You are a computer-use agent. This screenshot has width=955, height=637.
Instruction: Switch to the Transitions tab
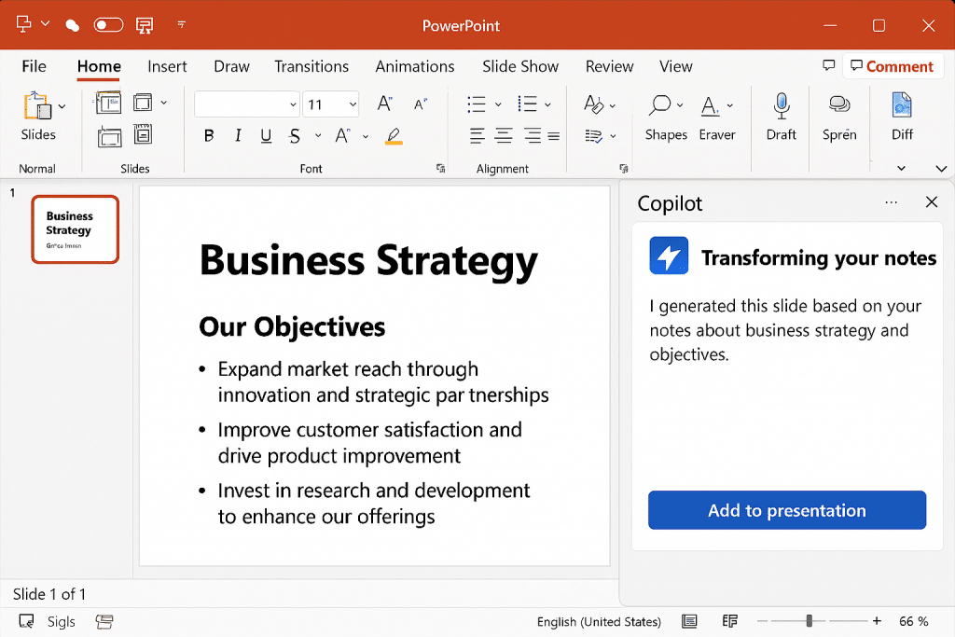[x=311, y=66]
